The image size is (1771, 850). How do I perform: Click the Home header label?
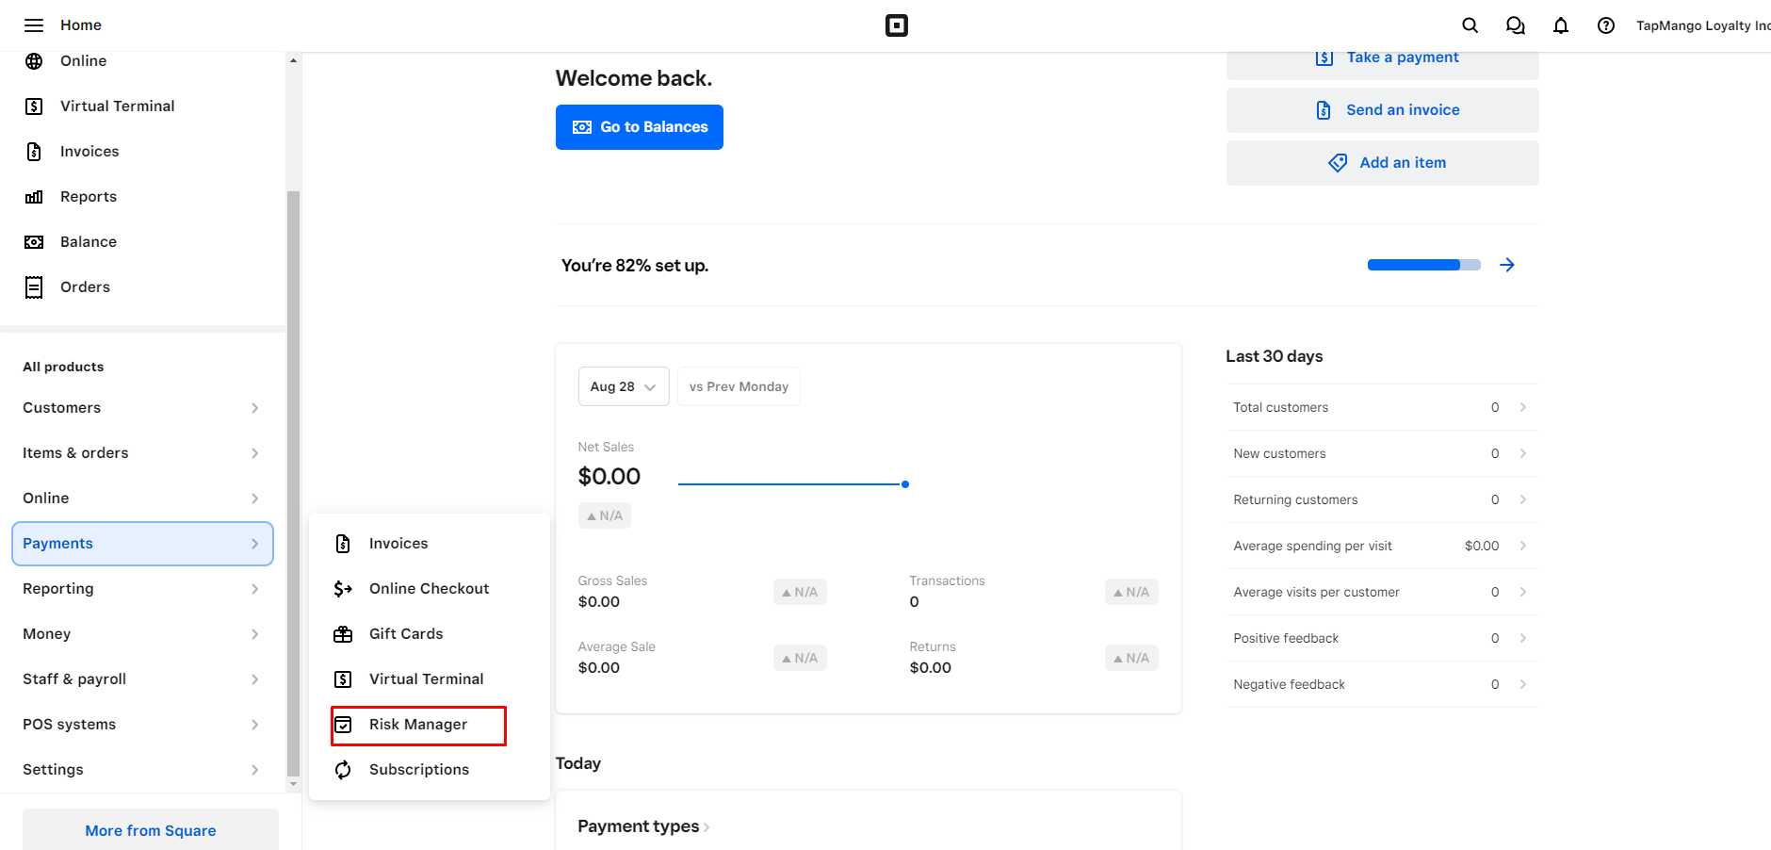tap(81, 25)
